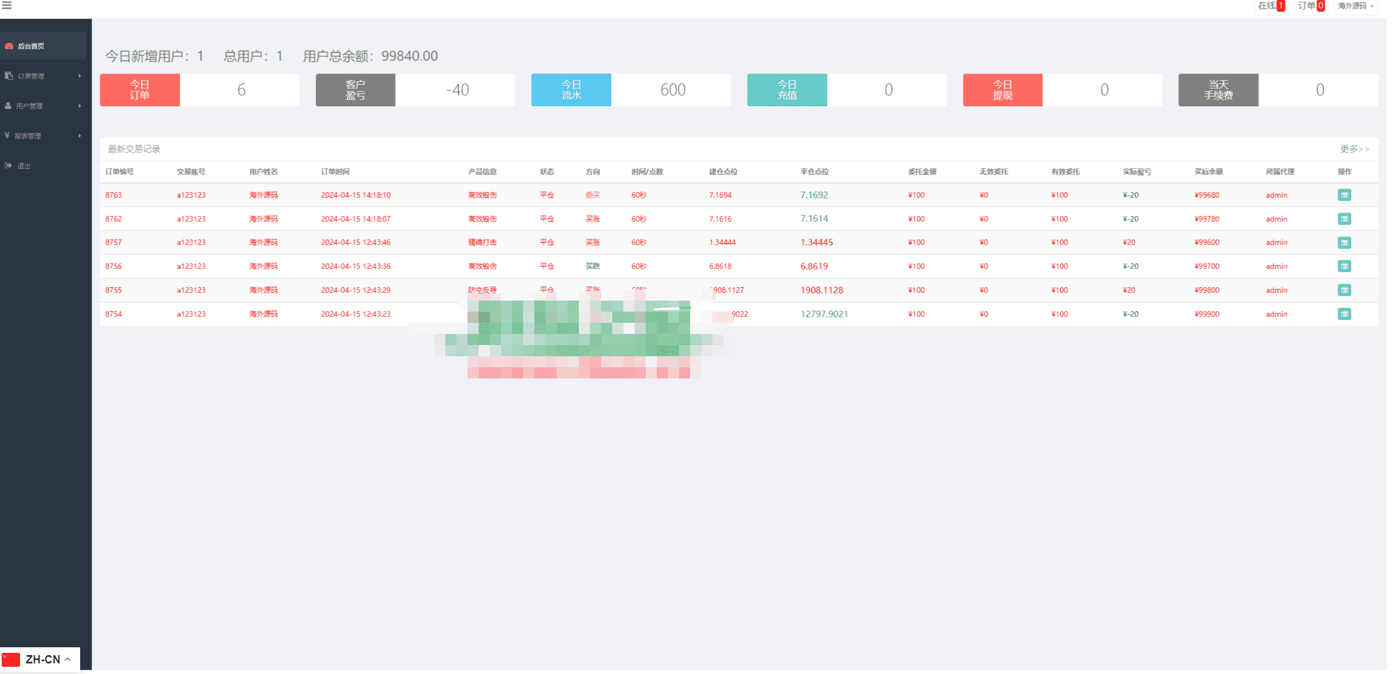Screen dimensions: 1397x674
Task: Click the 在线 online counter badge
Action: click(x=1271, y=6)
